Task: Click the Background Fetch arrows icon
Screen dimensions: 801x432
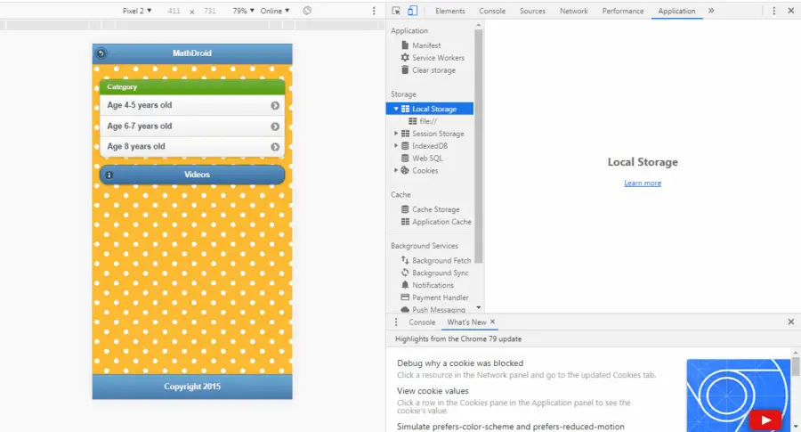Action: pos(405,260)
